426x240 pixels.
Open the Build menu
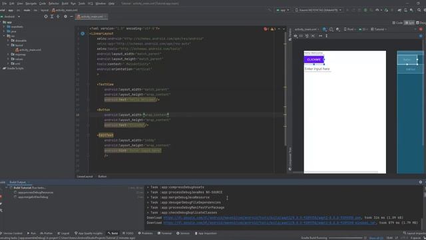pos(65,3)
